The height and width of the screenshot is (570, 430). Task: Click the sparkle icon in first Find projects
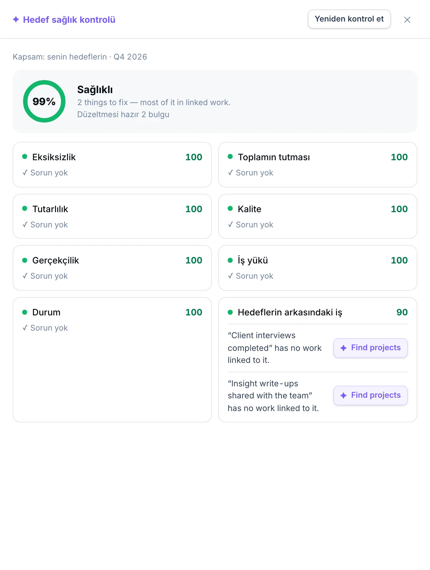(343, 348)
